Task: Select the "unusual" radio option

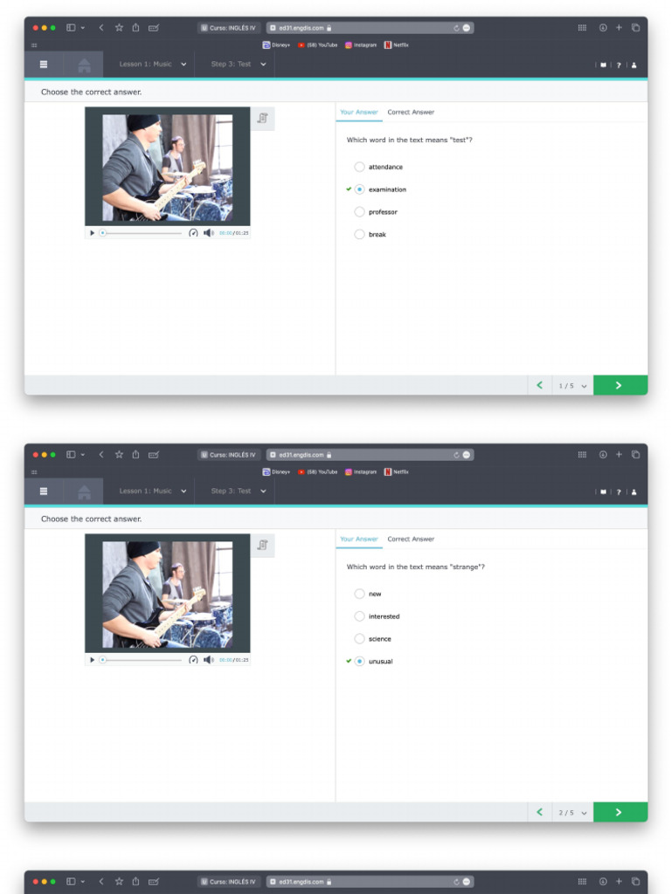Action: 359,662
